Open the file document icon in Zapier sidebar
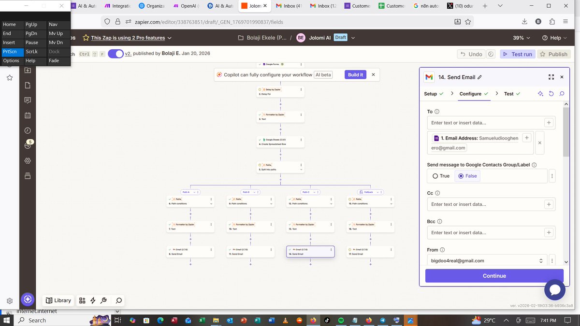This screenshot has height=326, width=580. pyautogui.click(x=28, y=85)
